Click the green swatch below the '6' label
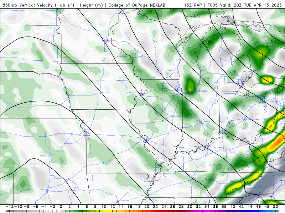Viewport: 285px width, 213px height. 89,211
